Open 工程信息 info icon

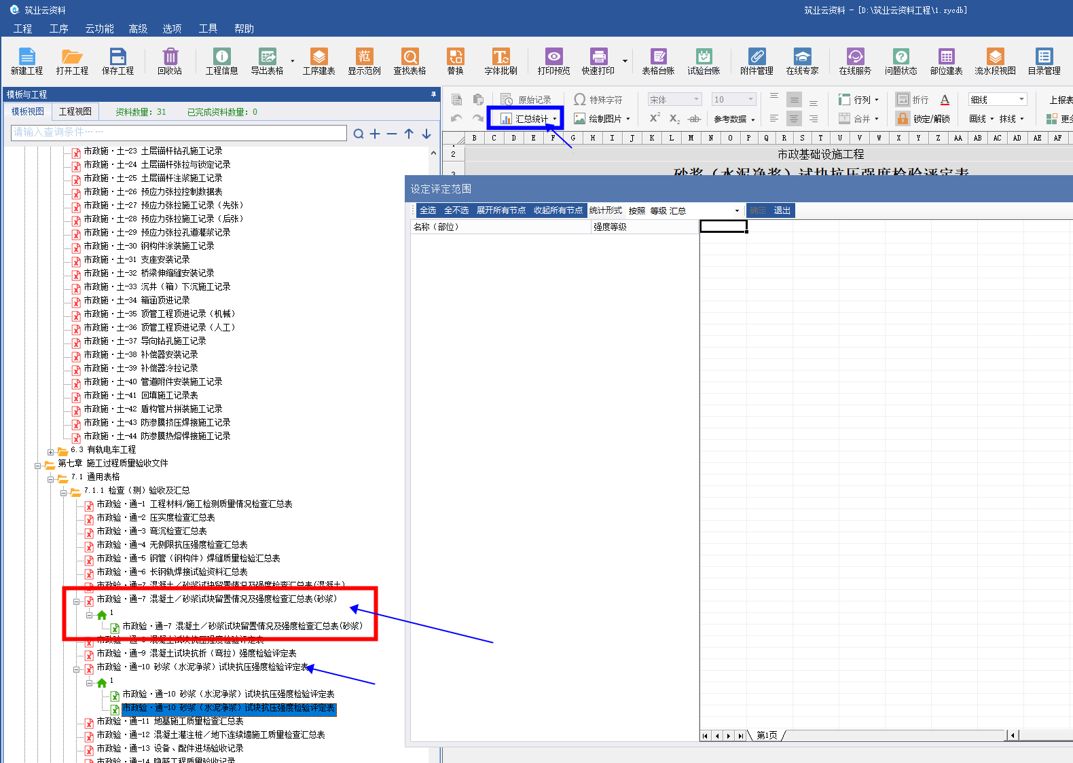221,61
